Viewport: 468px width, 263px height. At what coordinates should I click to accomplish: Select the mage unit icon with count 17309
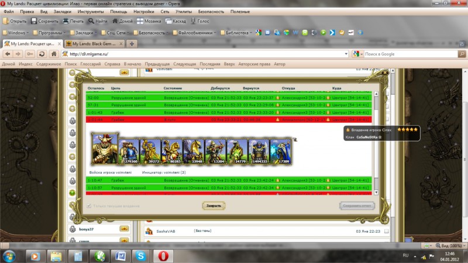pyautogui.click(x=280, y=151)
